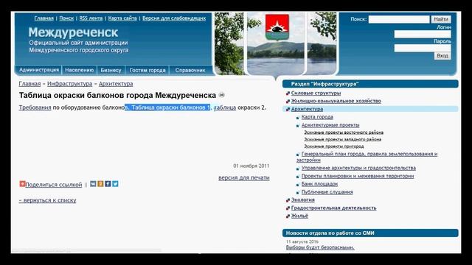This screenshot has width=472, height=265.
Task: Click the Поиск link in top bar
Action: pos(66,18)
